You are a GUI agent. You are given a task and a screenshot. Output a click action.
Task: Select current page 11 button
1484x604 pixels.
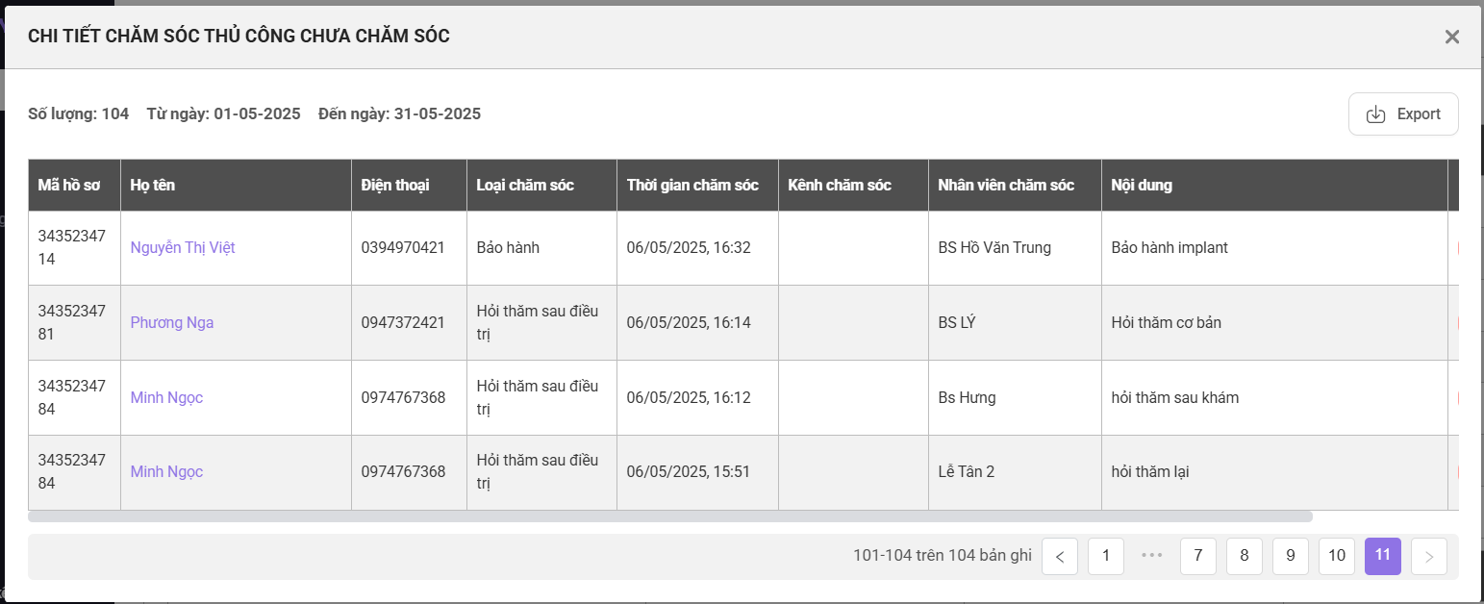[x=1382, y=556]
